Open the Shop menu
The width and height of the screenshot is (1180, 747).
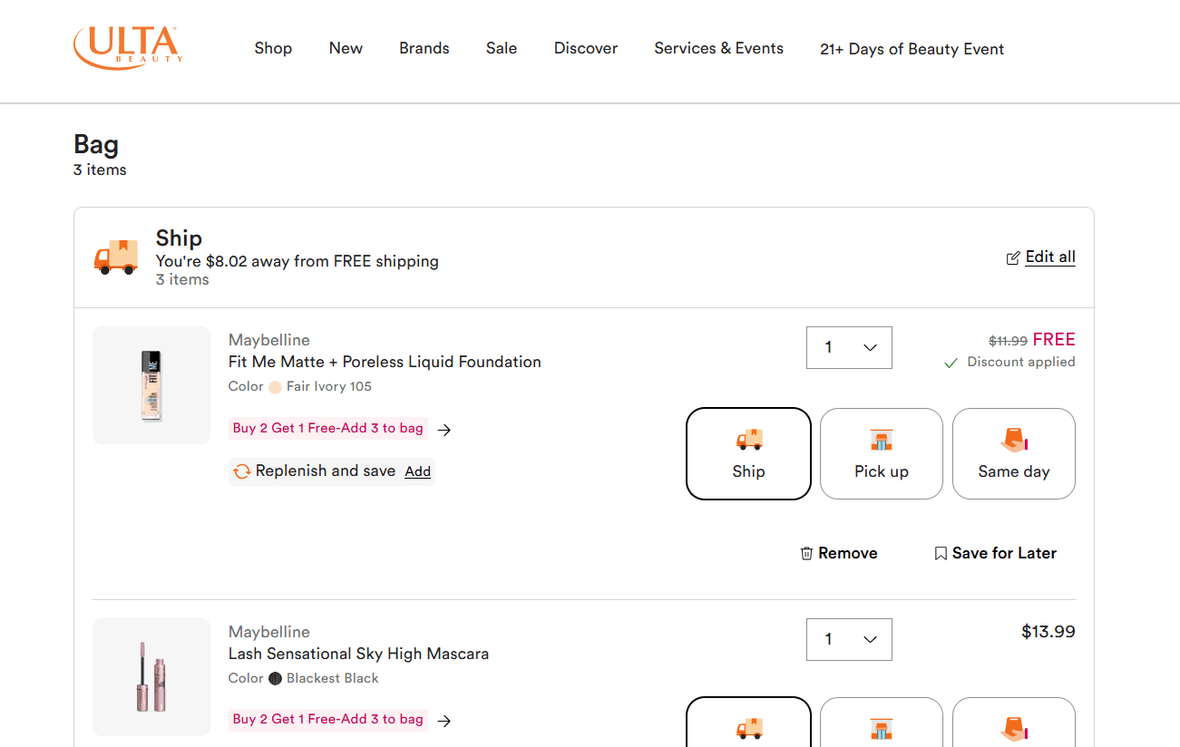click(273, 48)
